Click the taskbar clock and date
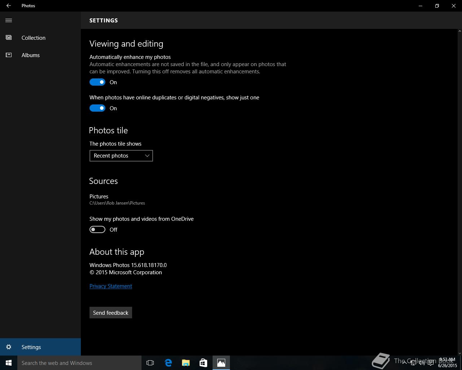This screenshot has width=462, height=370. (x=448, y=363)
